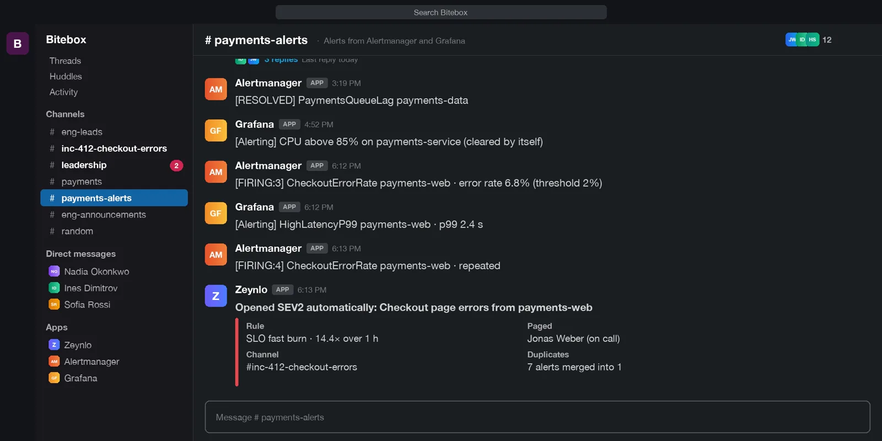Focus the Search Bitebox field
882x441 pixels.
pyautogui.click(x=441, y=12)
